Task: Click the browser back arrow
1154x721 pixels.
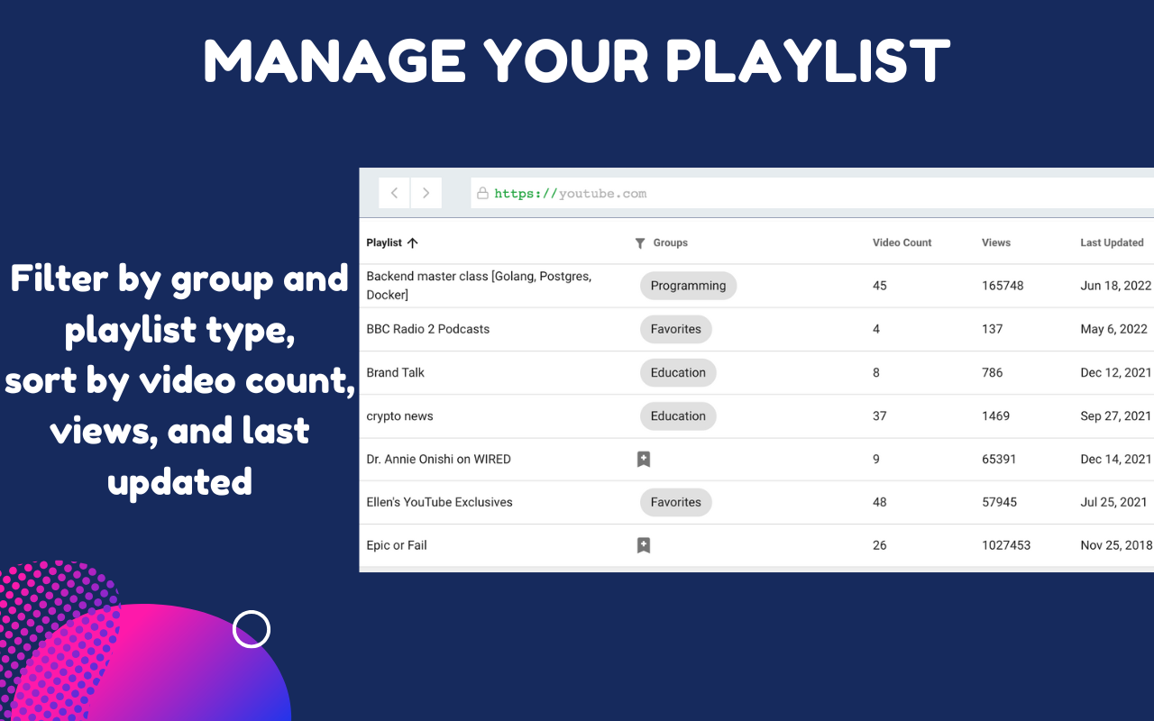Action: click(x=394, y=193)
